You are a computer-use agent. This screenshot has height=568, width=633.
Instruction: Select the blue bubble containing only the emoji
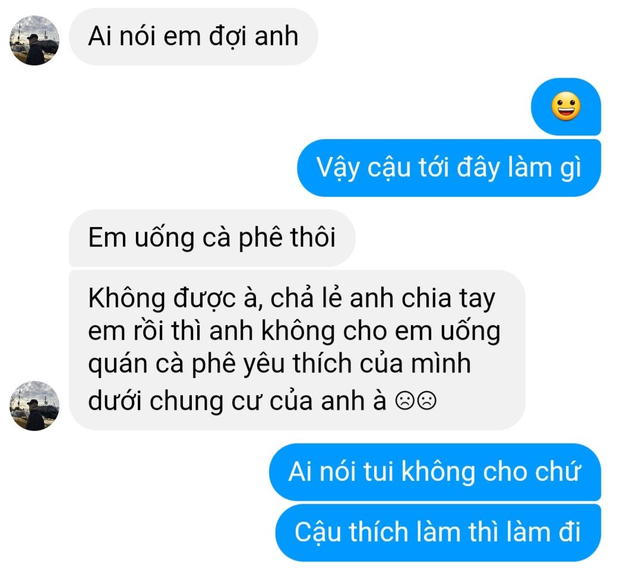coord(566,107)
